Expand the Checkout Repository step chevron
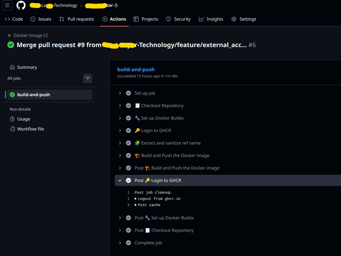The width and height of the screenshot is (341, 256). pyautogui.click(x=120, y=105)
